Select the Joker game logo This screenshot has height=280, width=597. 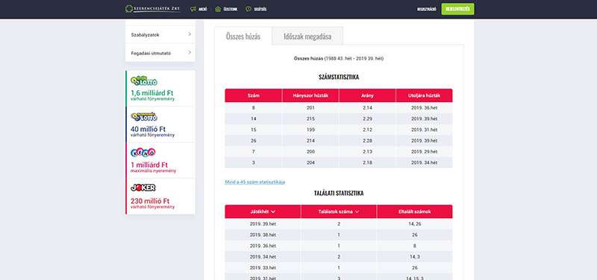coord(143,188)
